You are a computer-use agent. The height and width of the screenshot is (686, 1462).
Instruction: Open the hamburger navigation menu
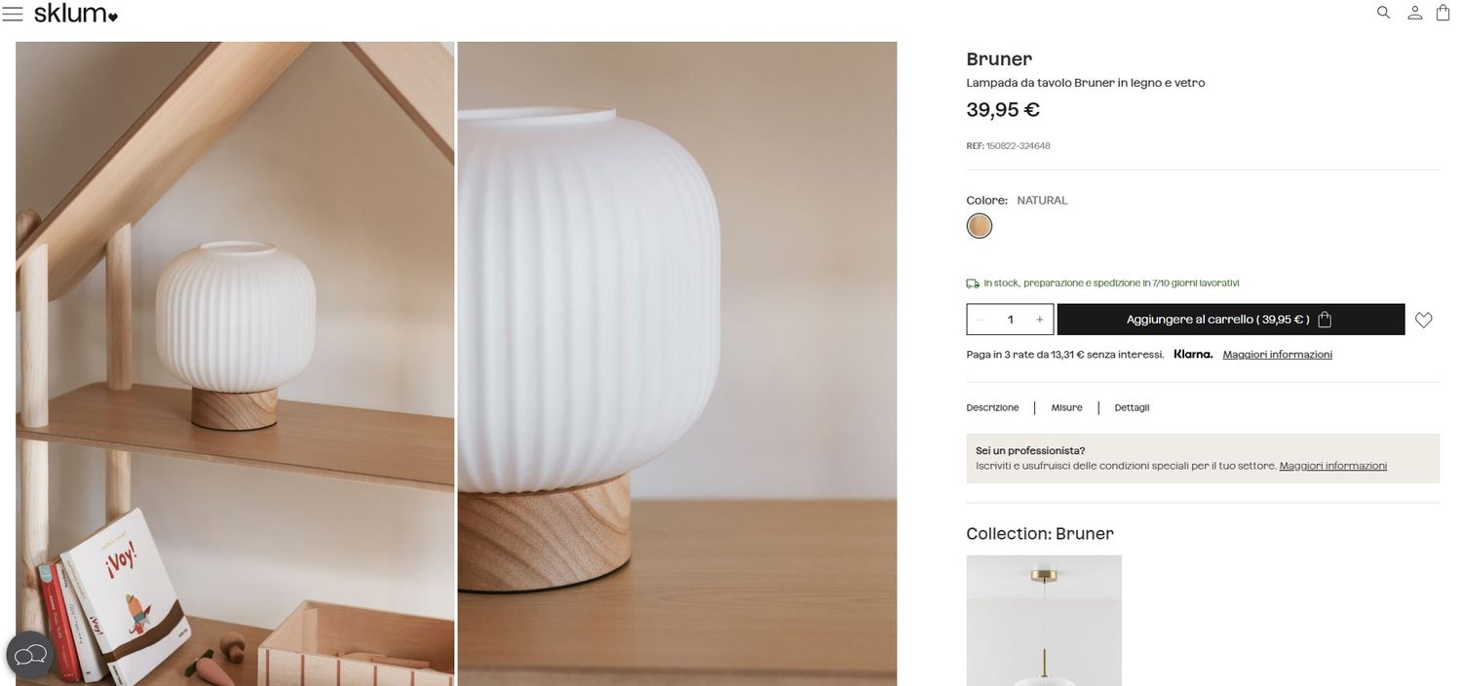coord(13,14)
